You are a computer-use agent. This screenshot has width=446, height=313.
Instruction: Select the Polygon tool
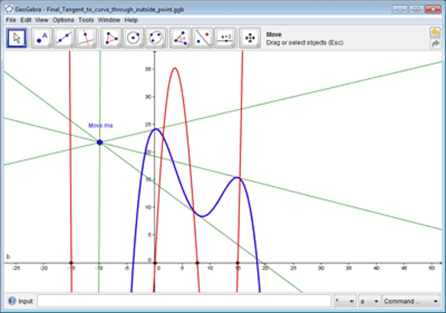click(x=111, y=38)
